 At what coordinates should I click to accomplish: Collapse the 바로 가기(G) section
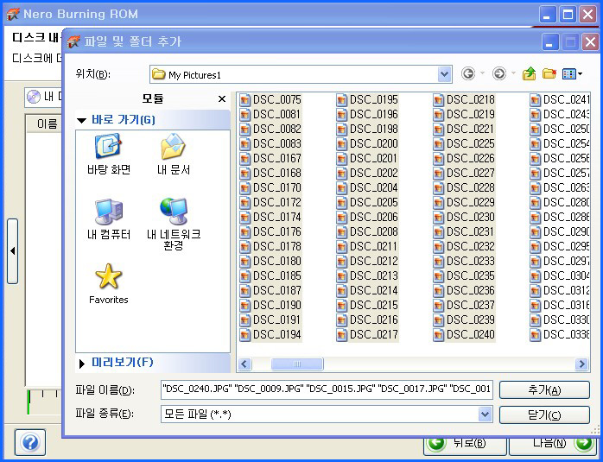[81, 120]
